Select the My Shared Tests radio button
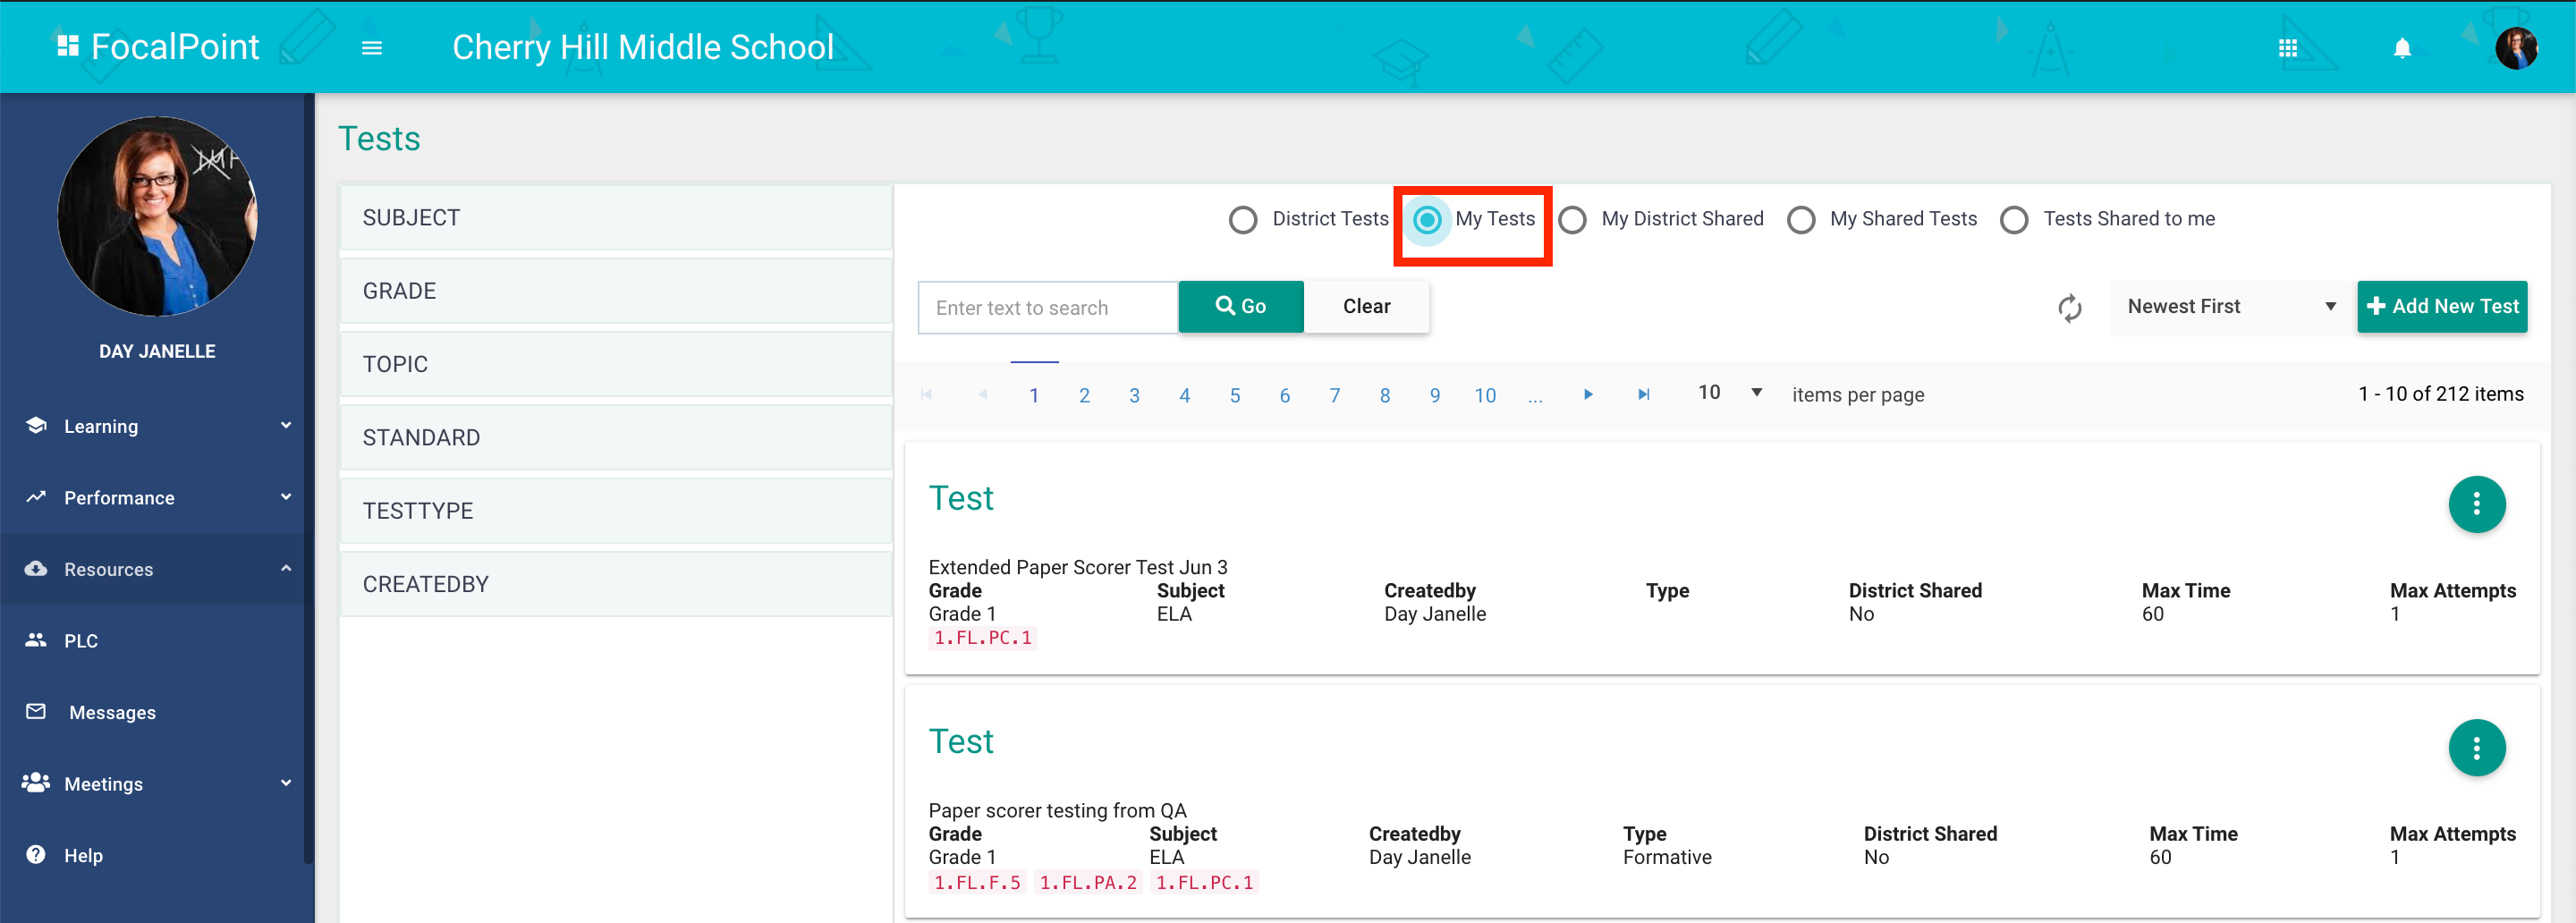 (x=1801, y=220)
